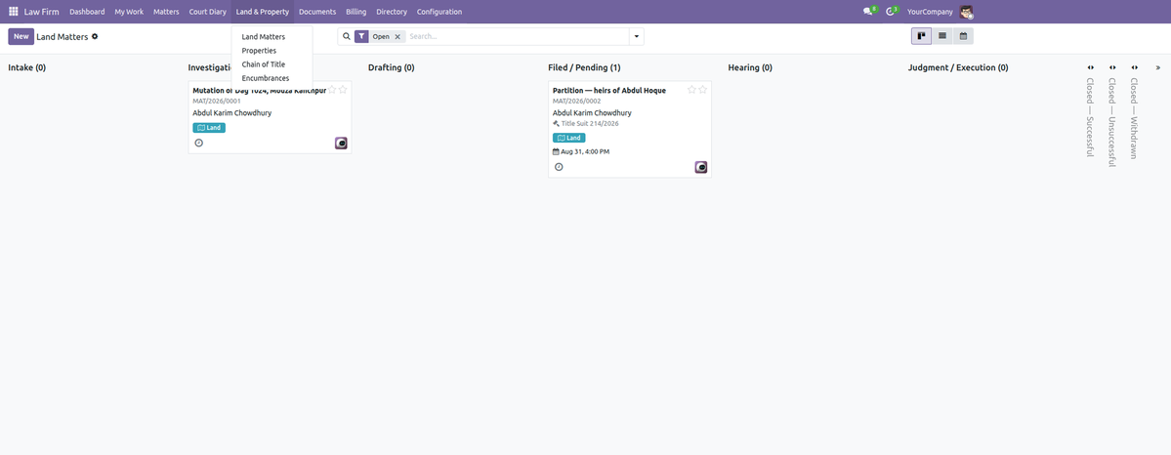Open the Directory menu
Viewport: 1171px width, 455px height.
click(392, 12)
